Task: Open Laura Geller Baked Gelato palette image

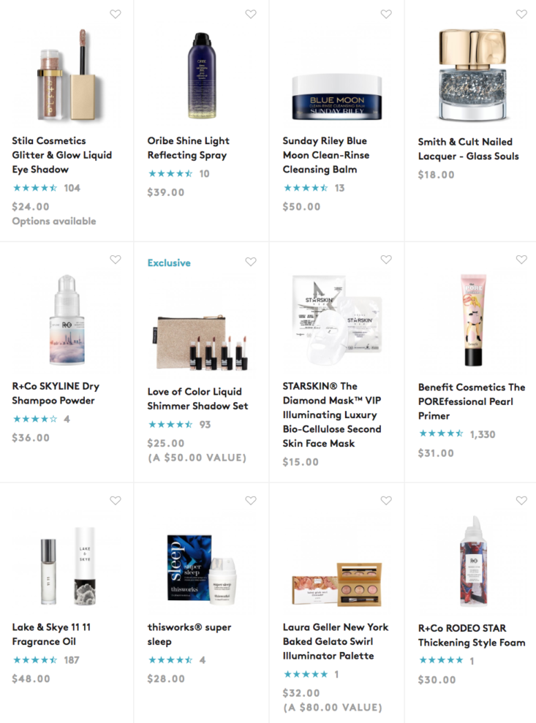Action: click(337, 584)
